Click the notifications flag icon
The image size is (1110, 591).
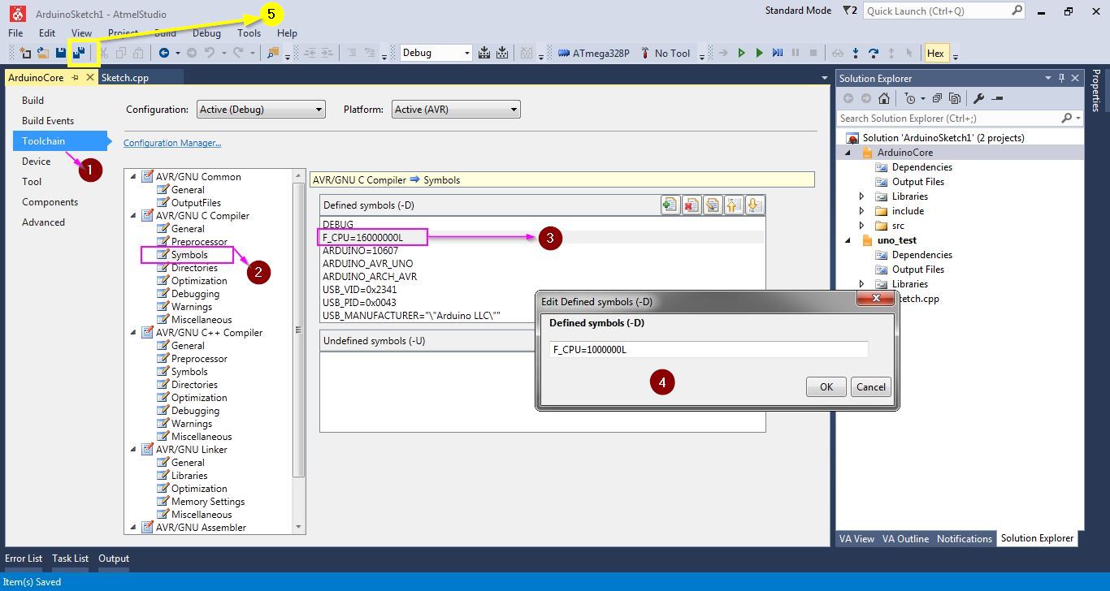pos(850,11)
